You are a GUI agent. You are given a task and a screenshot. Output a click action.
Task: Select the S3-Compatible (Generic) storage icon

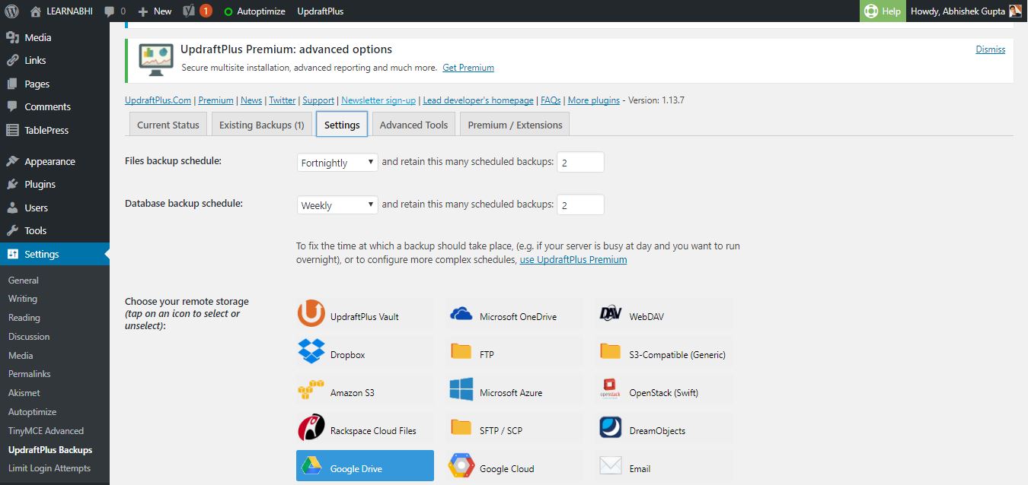[x=611, y=352]
